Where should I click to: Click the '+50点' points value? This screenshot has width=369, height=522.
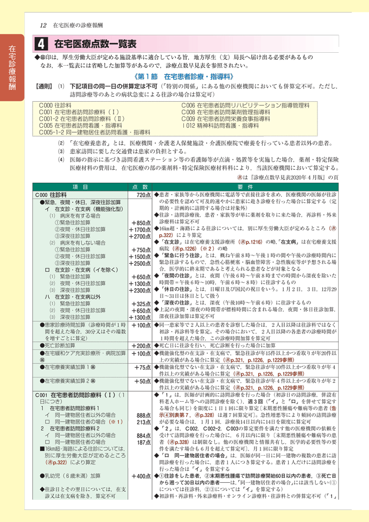[x=143, y=381]
